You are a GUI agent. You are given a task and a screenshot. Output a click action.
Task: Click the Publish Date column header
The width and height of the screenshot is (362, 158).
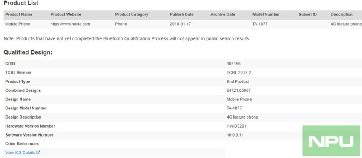click(182, 15)
